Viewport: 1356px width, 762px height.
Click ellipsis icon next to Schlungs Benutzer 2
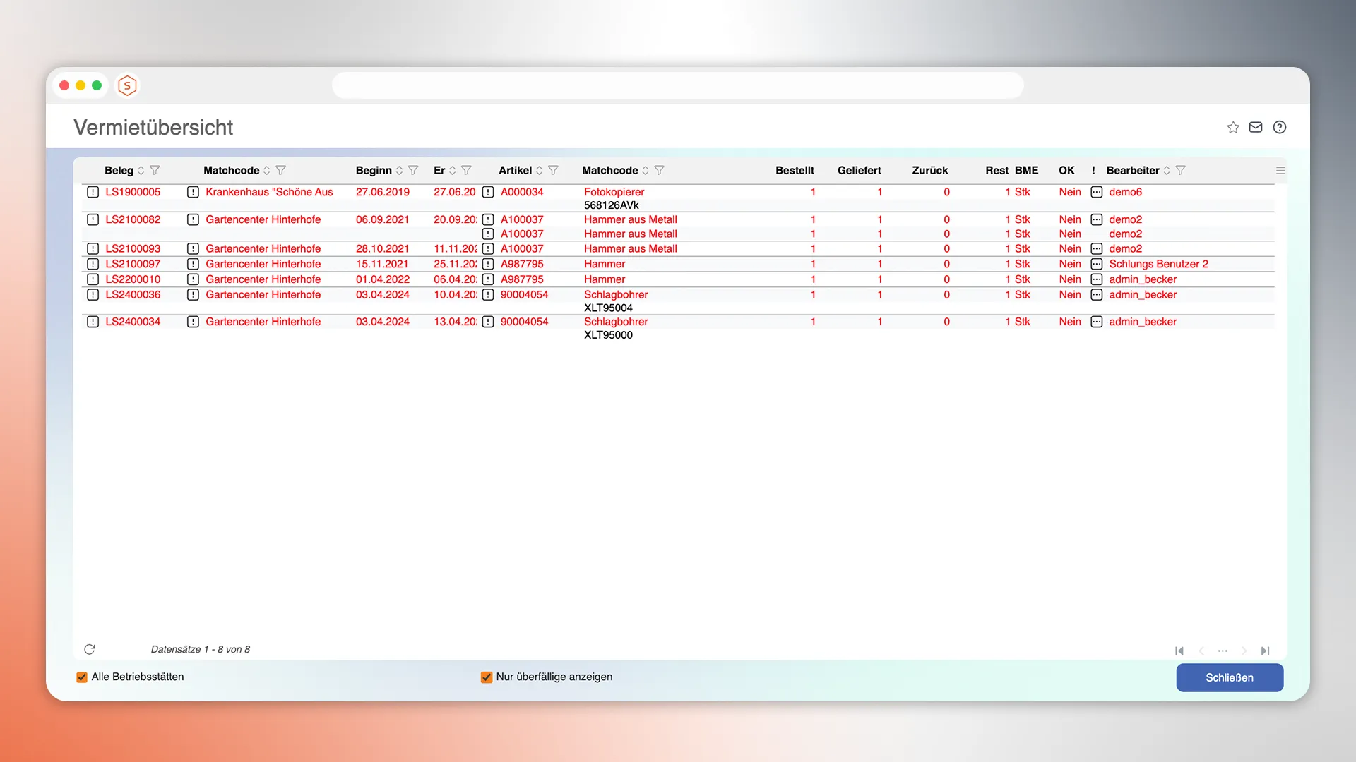click(1096, 264)
